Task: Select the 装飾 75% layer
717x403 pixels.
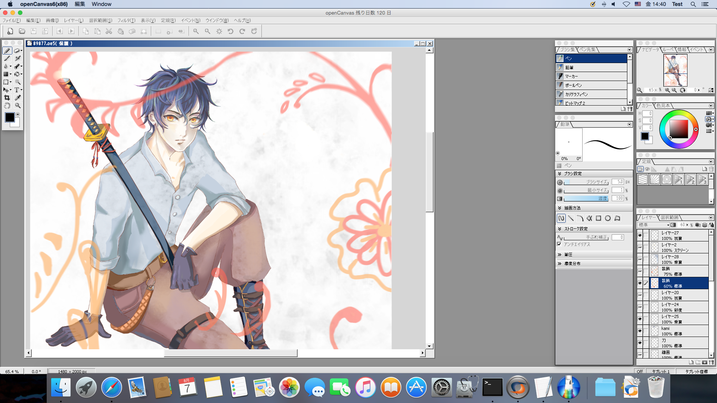Action: click(x=679, y=271)
